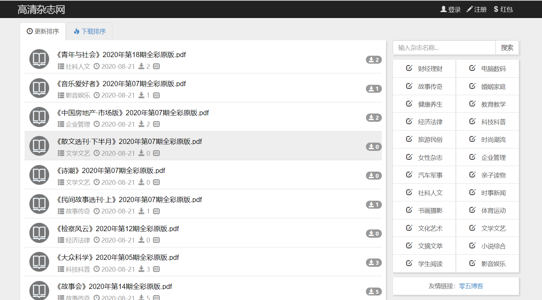Open the 登录 login link

click(450, 9)
